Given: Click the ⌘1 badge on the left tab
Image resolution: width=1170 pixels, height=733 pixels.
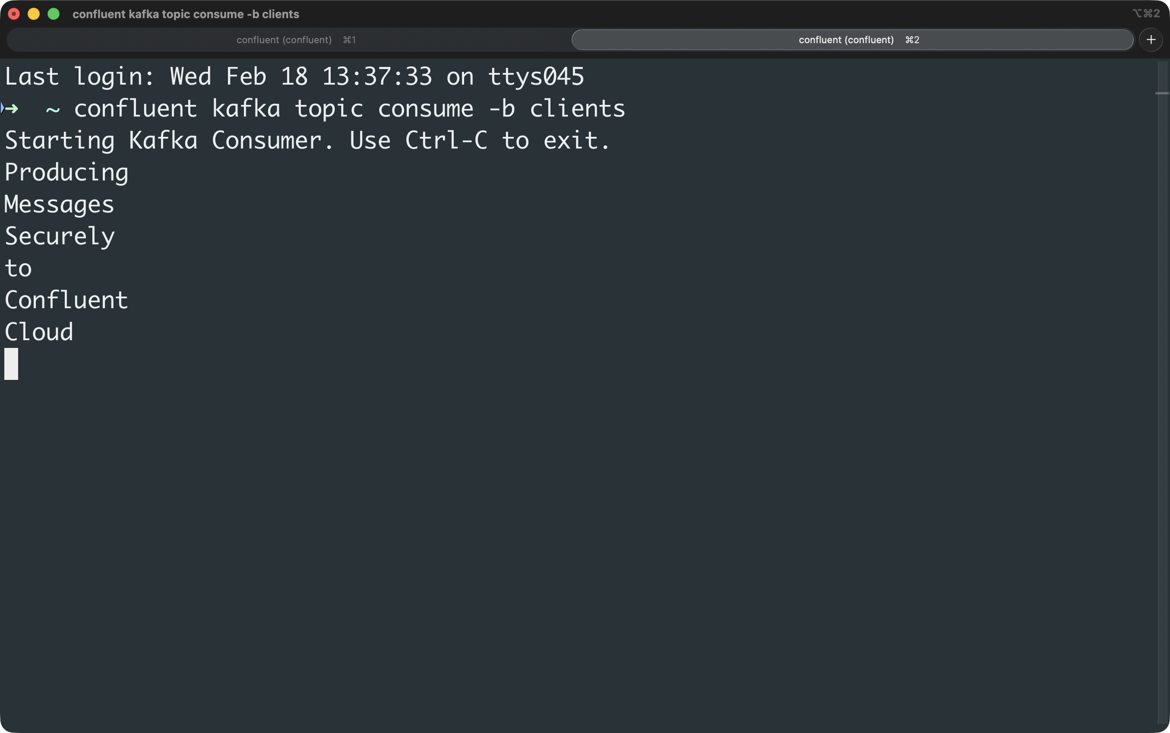Looking at the screenshot, I should [350, 40].
